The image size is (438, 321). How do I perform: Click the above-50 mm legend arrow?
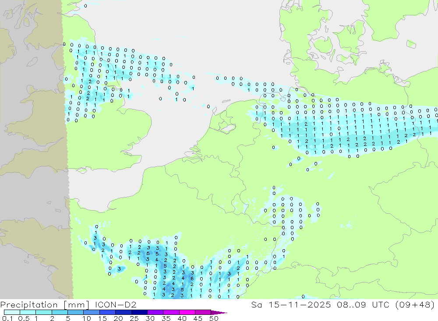tap(219, 312)
